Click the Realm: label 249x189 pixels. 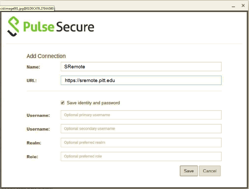pos(34,143)
